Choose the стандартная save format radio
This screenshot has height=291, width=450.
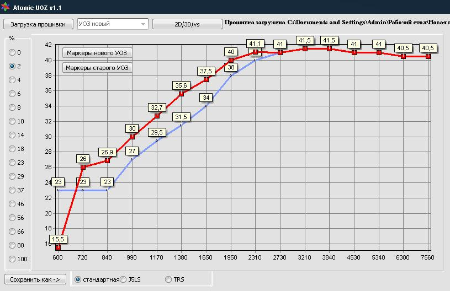pyautogui.click(x=78, y=279)
